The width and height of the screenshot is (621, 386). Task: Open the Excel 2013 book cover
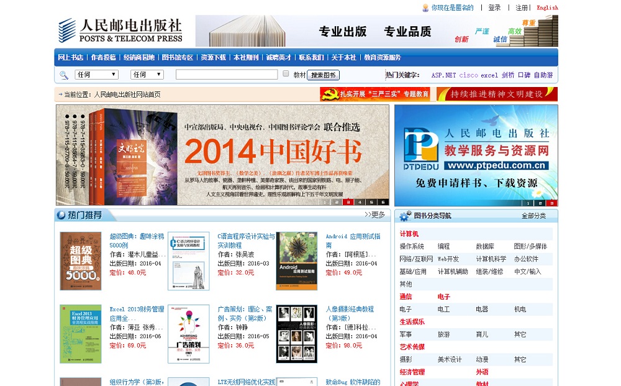(x=80, y=334)
